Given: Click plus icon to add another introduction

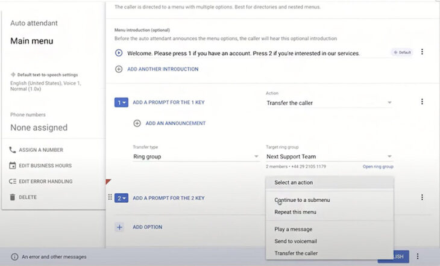Looking at the screenshot, I should pyautogui.click(x=119, y=69).
